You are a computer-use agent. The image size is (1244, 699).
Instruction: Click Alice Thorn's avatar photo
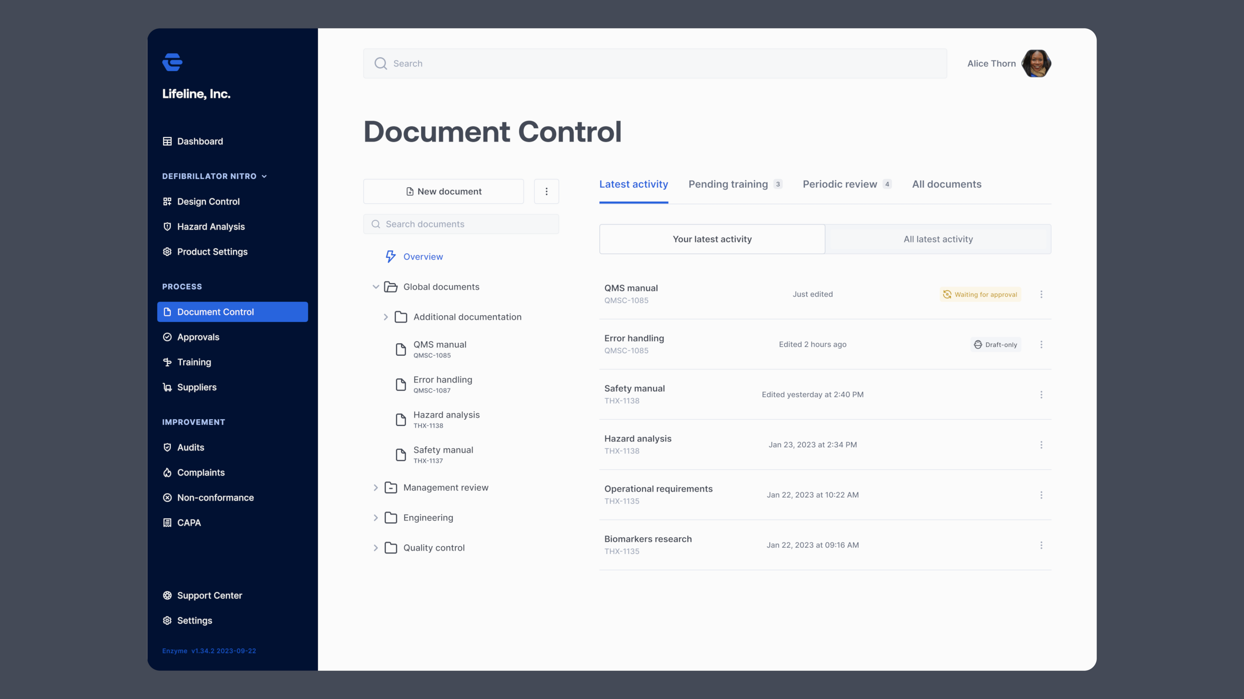(1036, 64)
